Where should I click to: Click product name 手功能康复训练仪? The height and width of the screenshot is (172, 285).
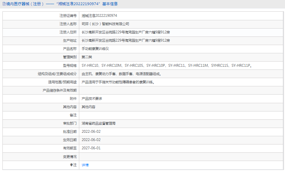click(x=95, y=49)
